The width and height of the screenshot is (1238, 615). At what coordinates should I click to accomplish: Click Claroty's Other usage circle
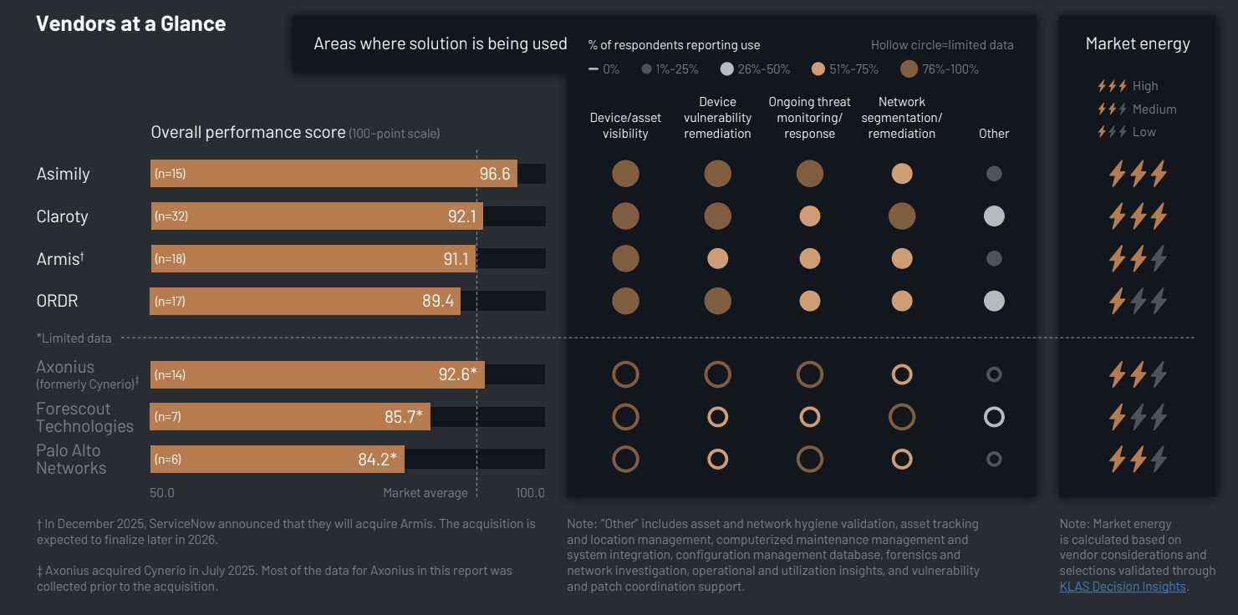click(x=994, y=216)
